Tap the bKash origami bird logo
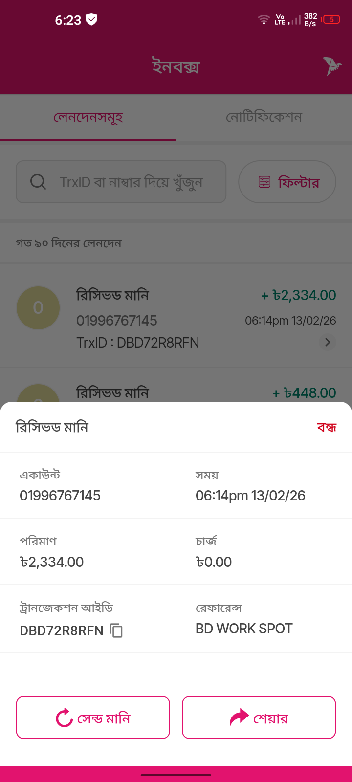Viewport: 352px width, 782px height. coord(332,66)
